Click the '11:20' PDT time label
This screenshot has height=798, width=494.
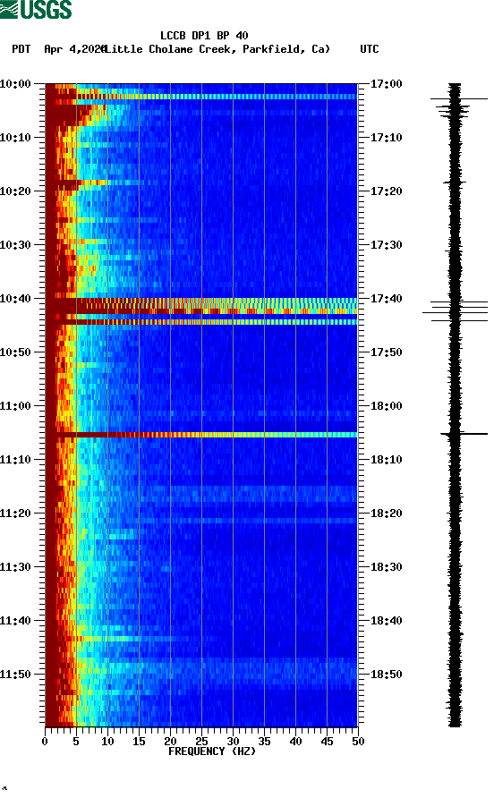point(15,513)
